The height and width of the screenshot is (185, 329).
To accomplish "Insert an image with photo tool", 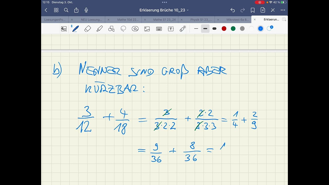I will point(147,29).
